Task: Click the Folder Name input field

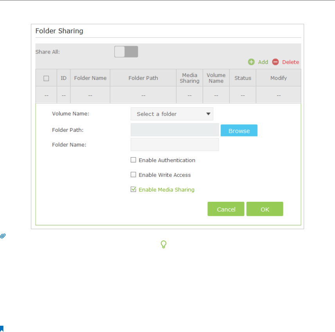Action: coord(175,145)
